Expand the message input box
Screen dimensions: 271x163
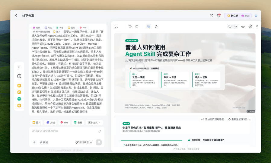100,131
